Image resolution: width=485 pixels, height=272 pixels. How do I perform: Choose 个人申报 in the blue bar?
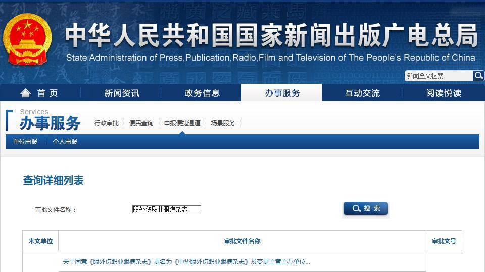(65, 142)
